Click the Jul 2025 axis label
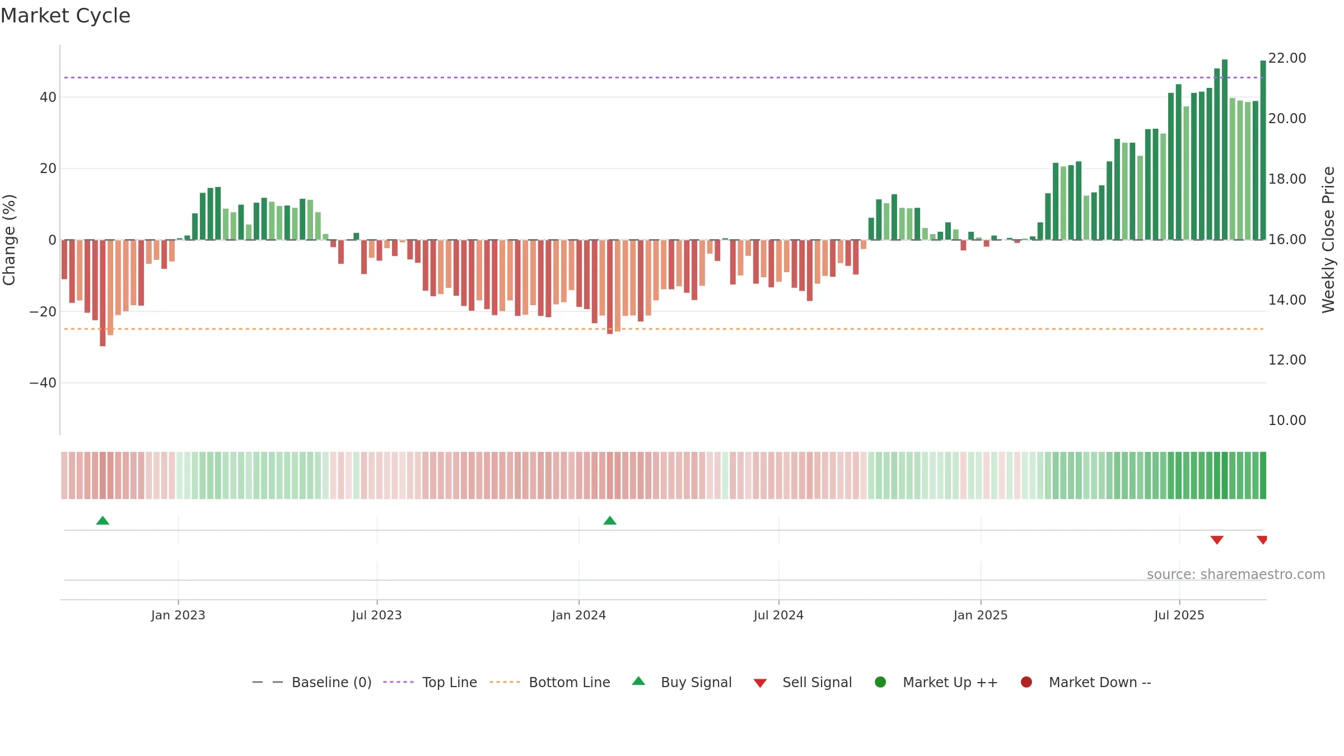1344x756 pixels. click(1179, 615)
